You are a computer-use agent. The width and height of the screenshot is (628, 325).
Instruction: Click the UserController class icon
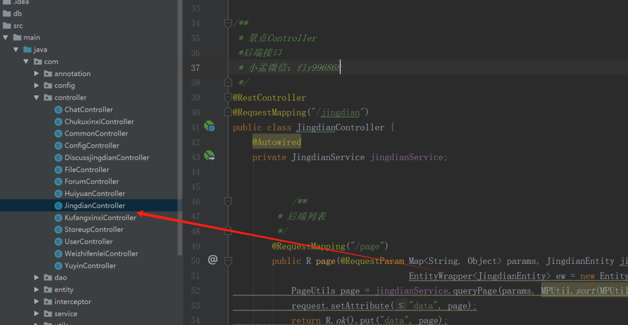[x=58, y=242]
